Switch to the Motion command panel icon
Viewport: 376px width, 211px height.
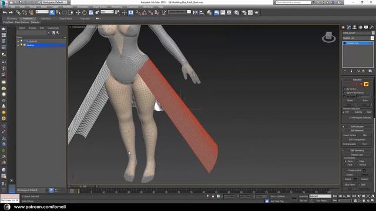pyautogui.click(x=360, y=28)
